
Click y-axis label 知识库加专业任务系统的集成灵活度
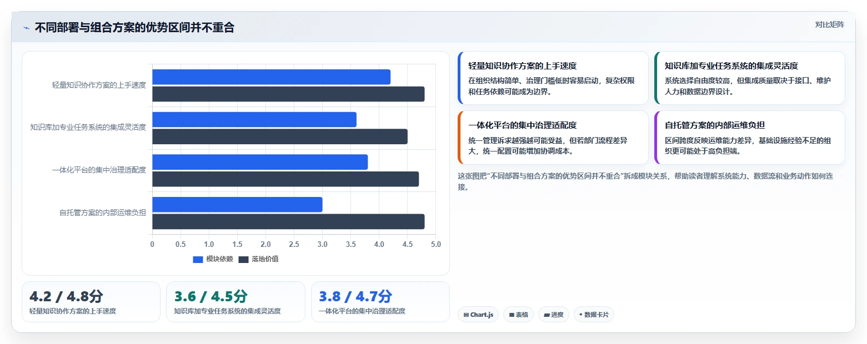88,127
